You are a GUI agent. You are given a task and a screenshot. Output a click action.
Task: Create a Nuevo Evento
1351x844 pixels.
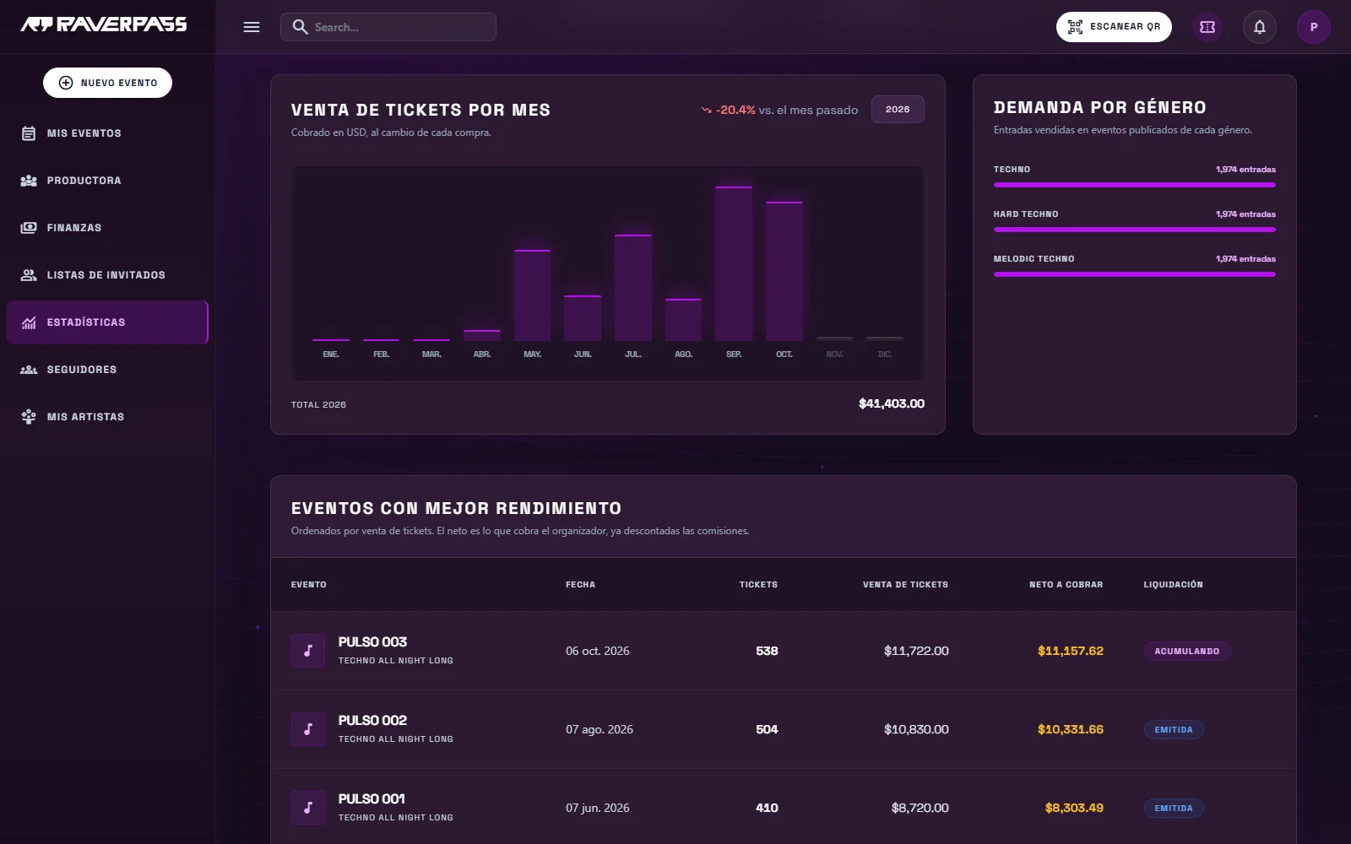click(x=107, y=83)
